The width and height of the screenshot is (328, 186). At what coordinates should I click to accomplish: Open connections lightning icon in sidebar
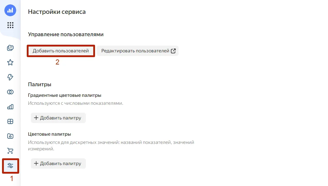click(10, 77)
